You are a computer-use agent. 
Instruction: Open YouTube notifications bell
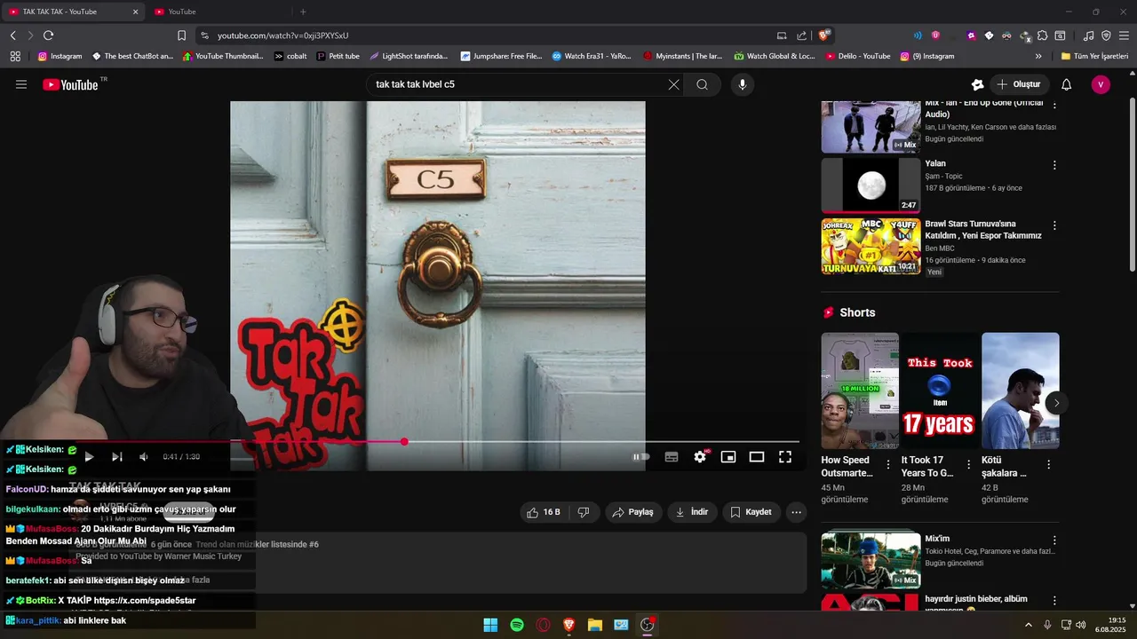pos(1067,84)
